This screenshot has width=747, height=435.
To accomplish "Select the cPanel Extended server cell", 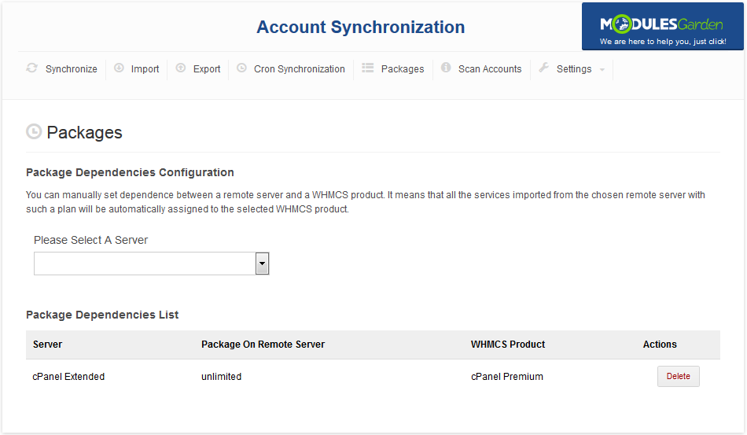I will coord(68,376).
